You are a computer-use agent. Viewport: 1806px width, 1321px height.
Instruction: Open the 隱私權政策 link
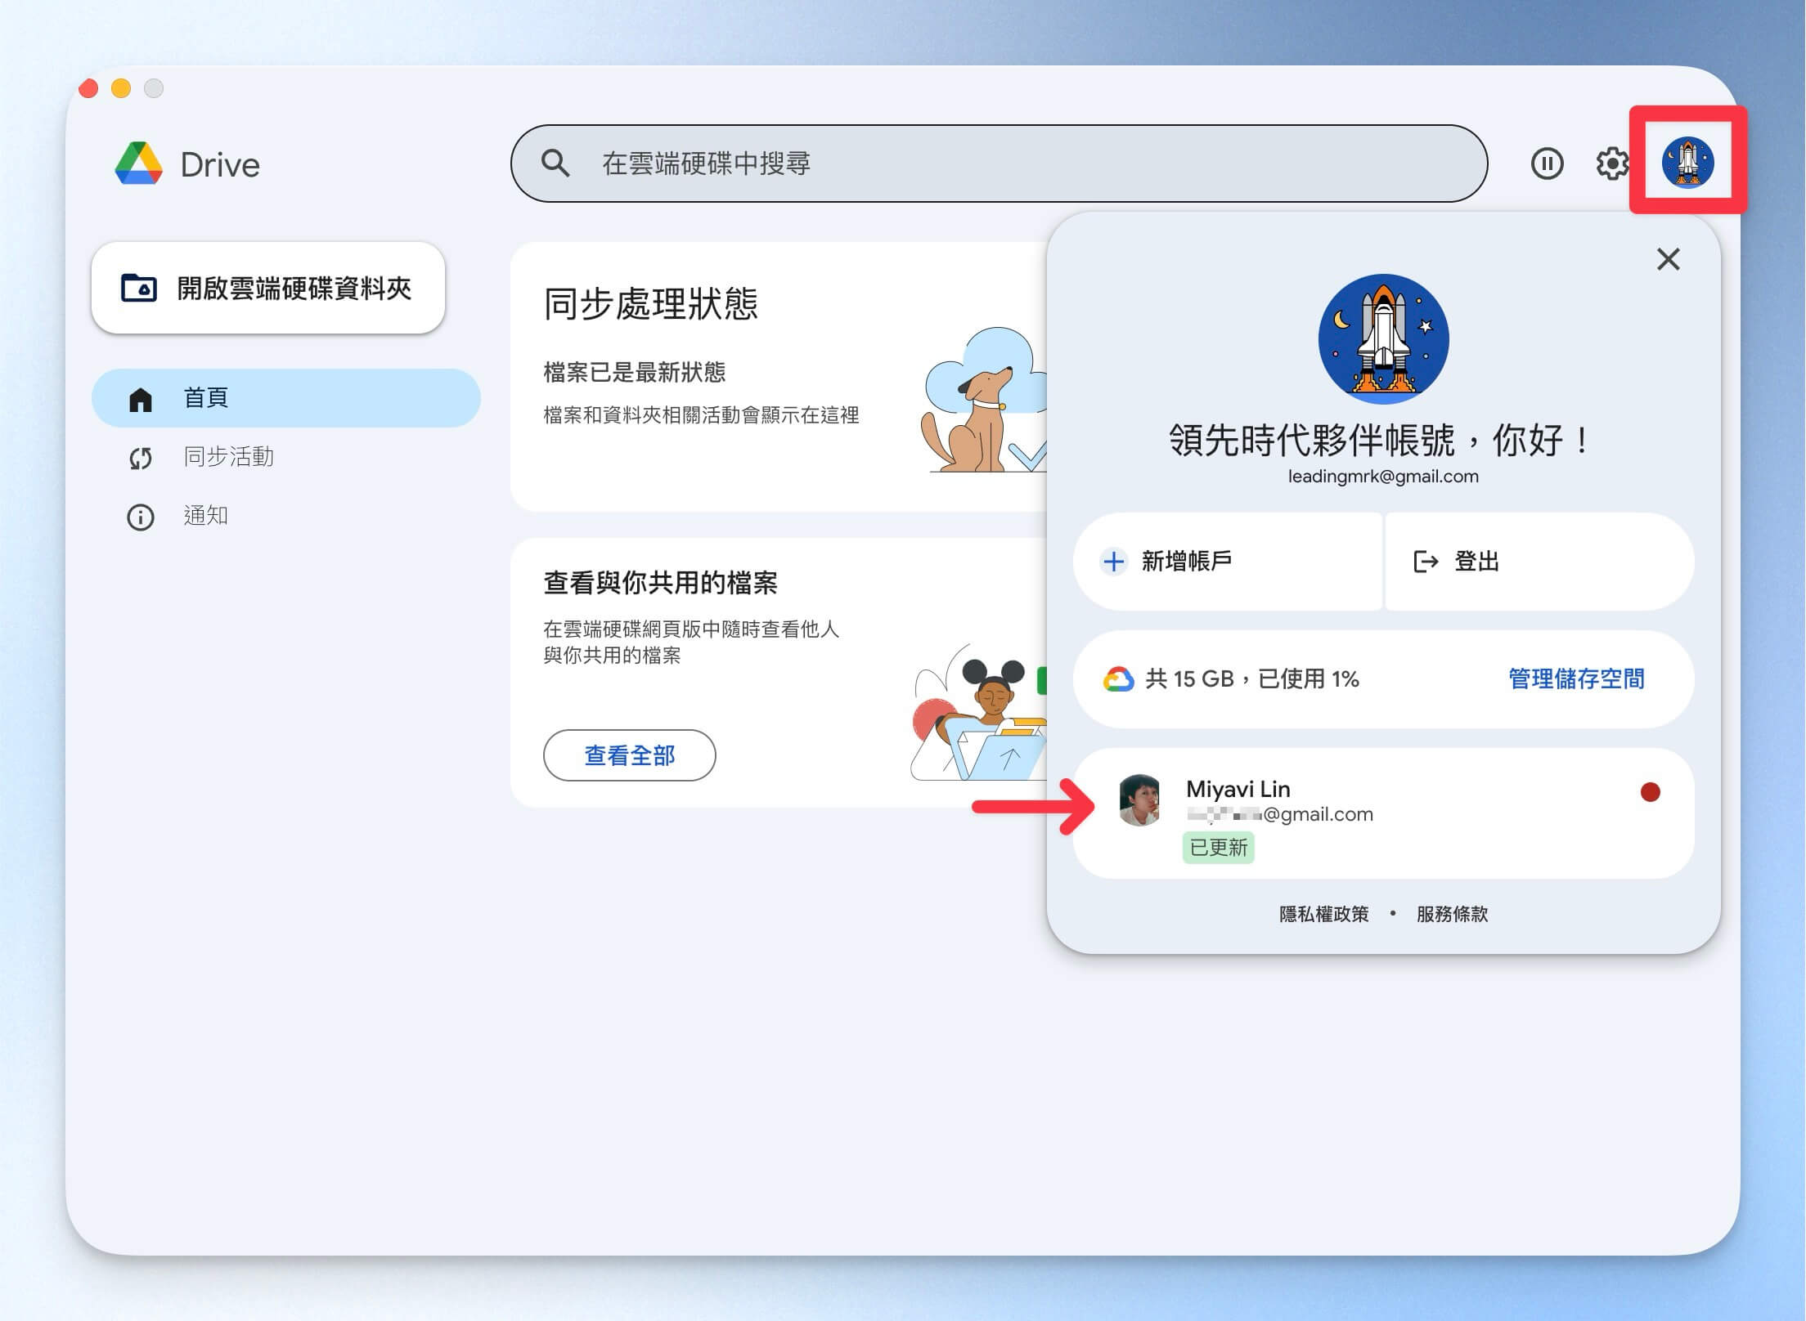point(1323,914)
